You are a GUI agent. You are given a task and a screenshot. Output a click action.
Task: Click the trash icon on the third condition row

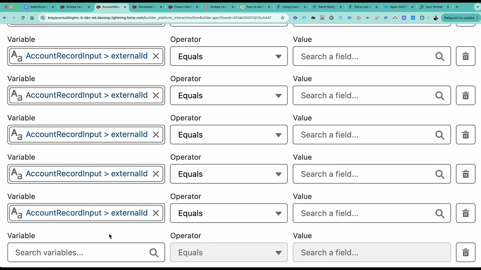point(465,135)
